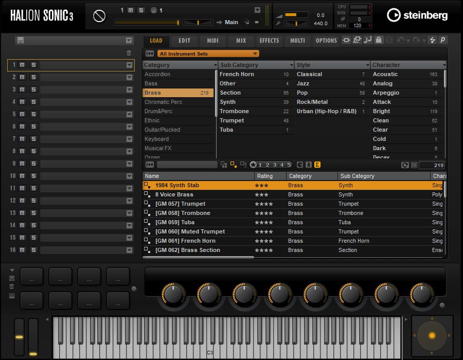Select the Jazz style filter
Viewport: 463px width, 360px height.
pyautogui.click(x=303, y=83)
